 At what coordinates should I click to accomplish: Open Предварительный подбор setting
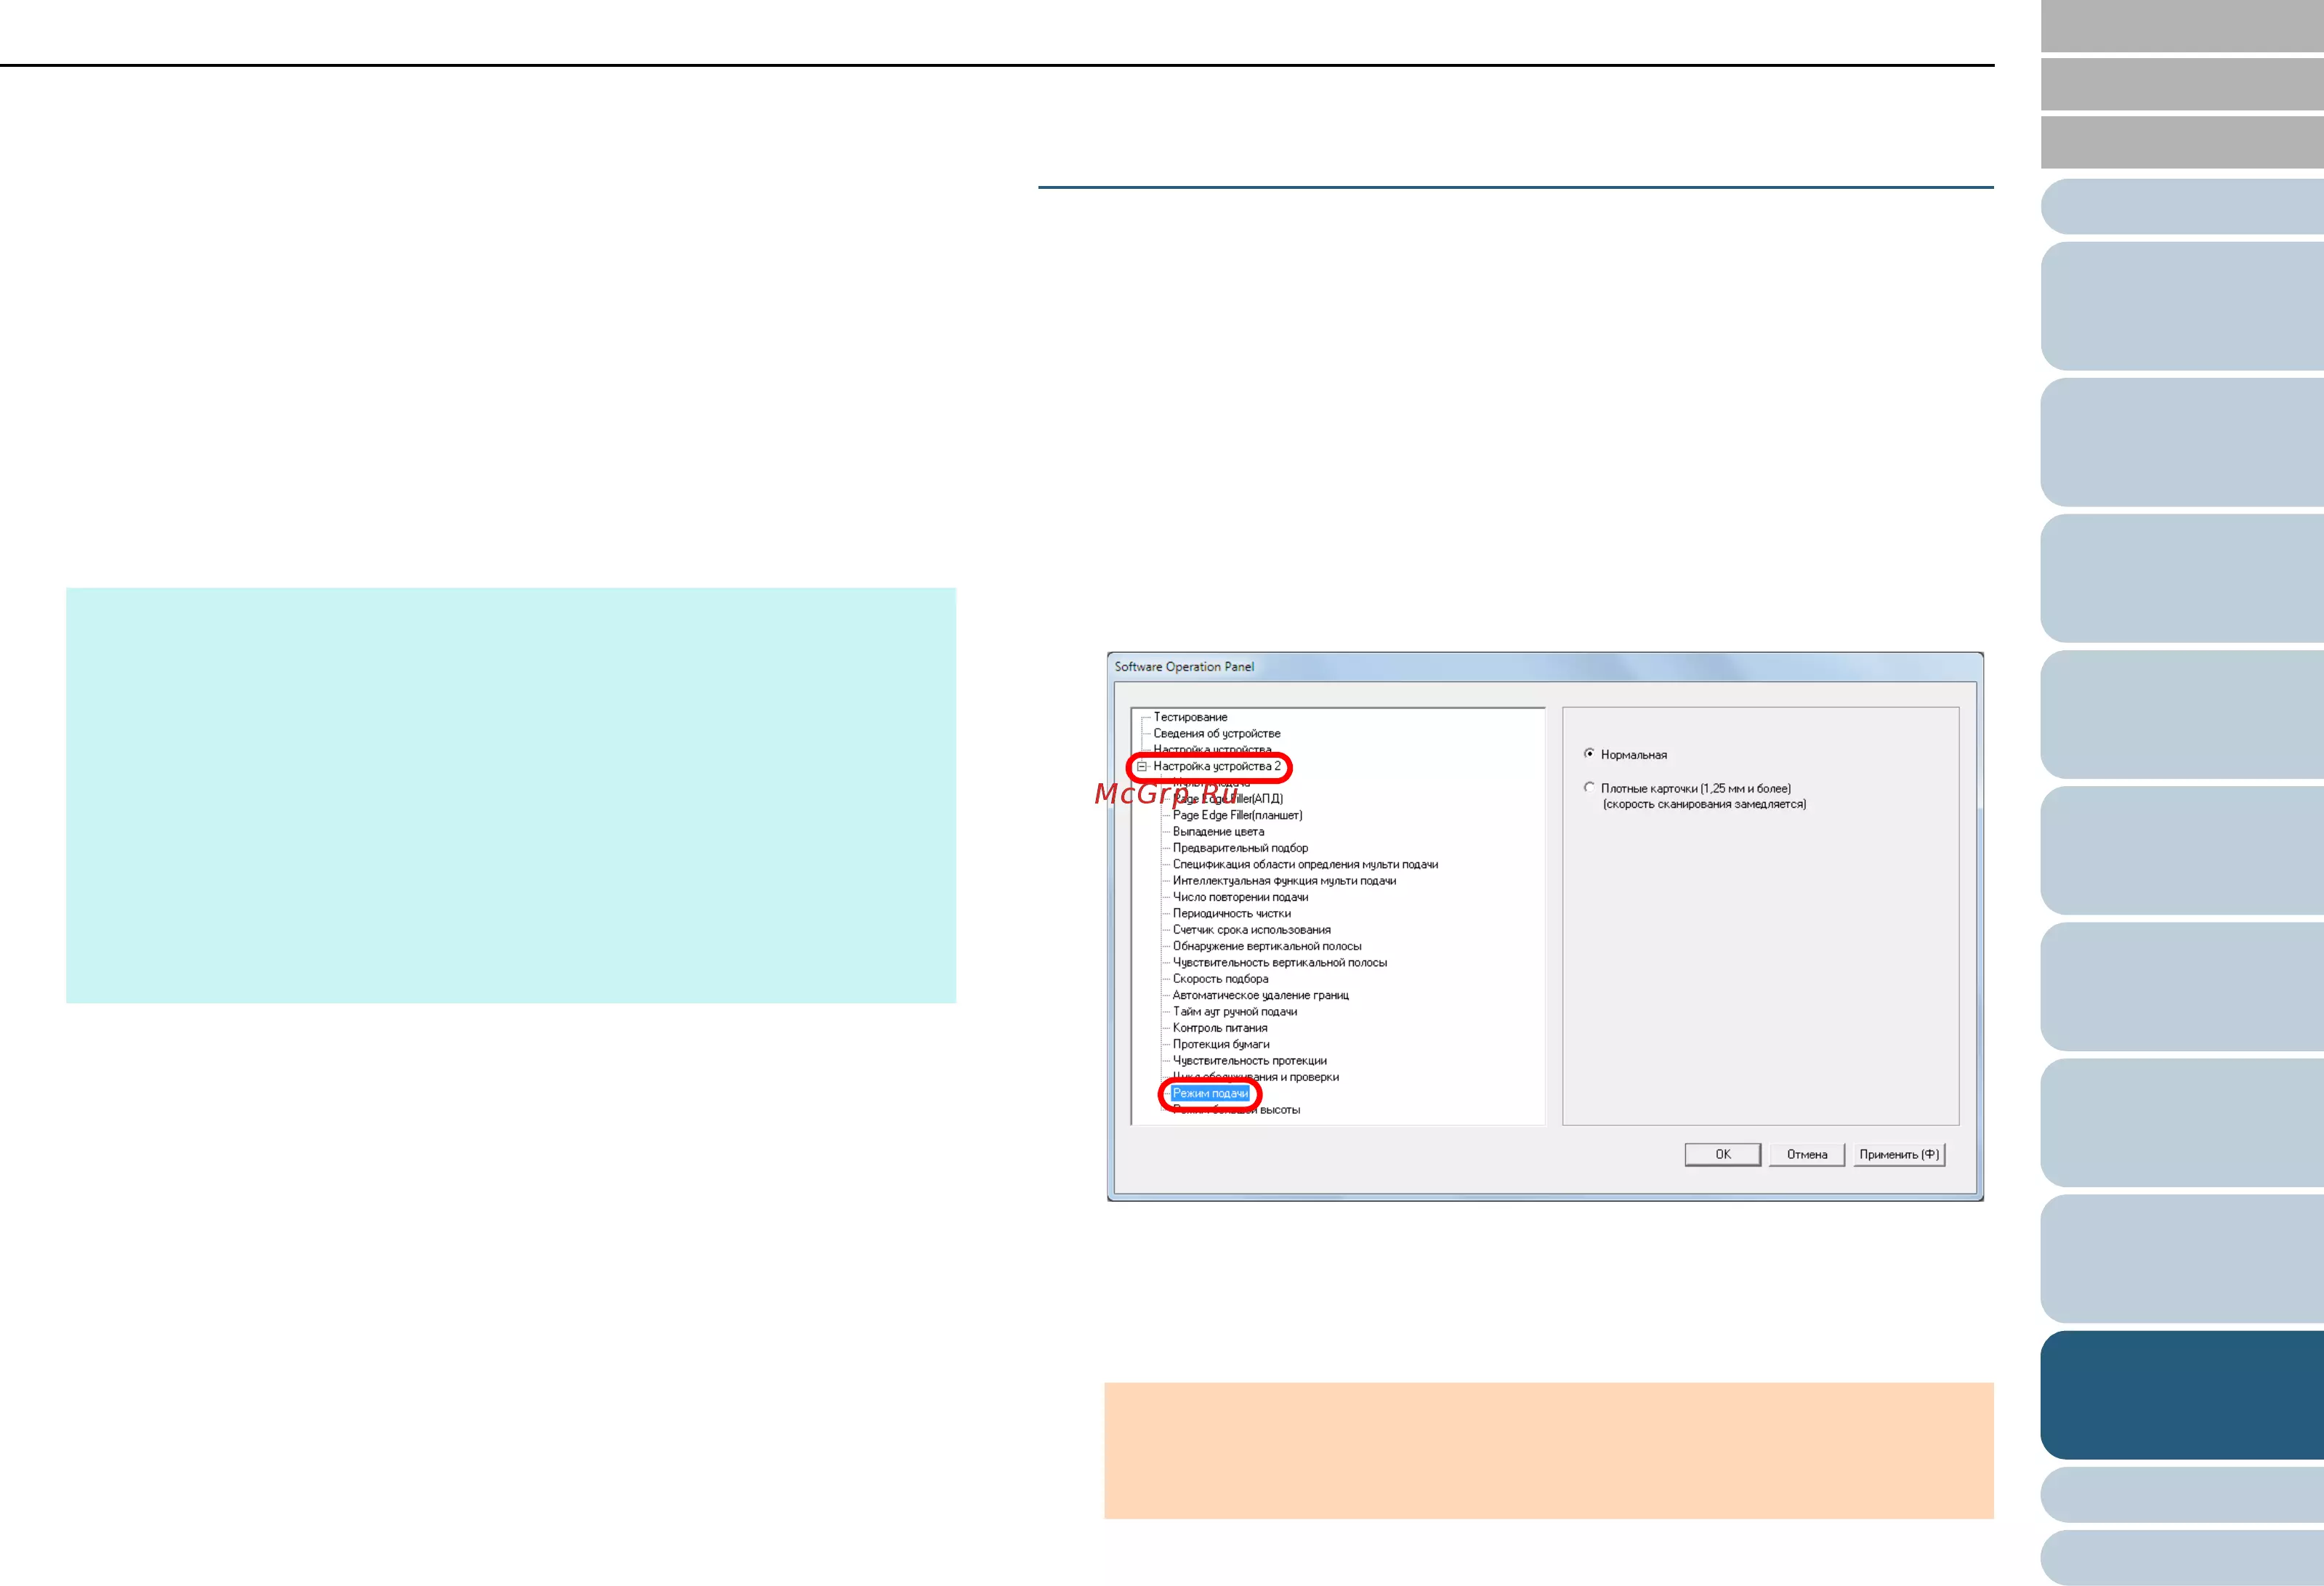(x=1240, y=848)
